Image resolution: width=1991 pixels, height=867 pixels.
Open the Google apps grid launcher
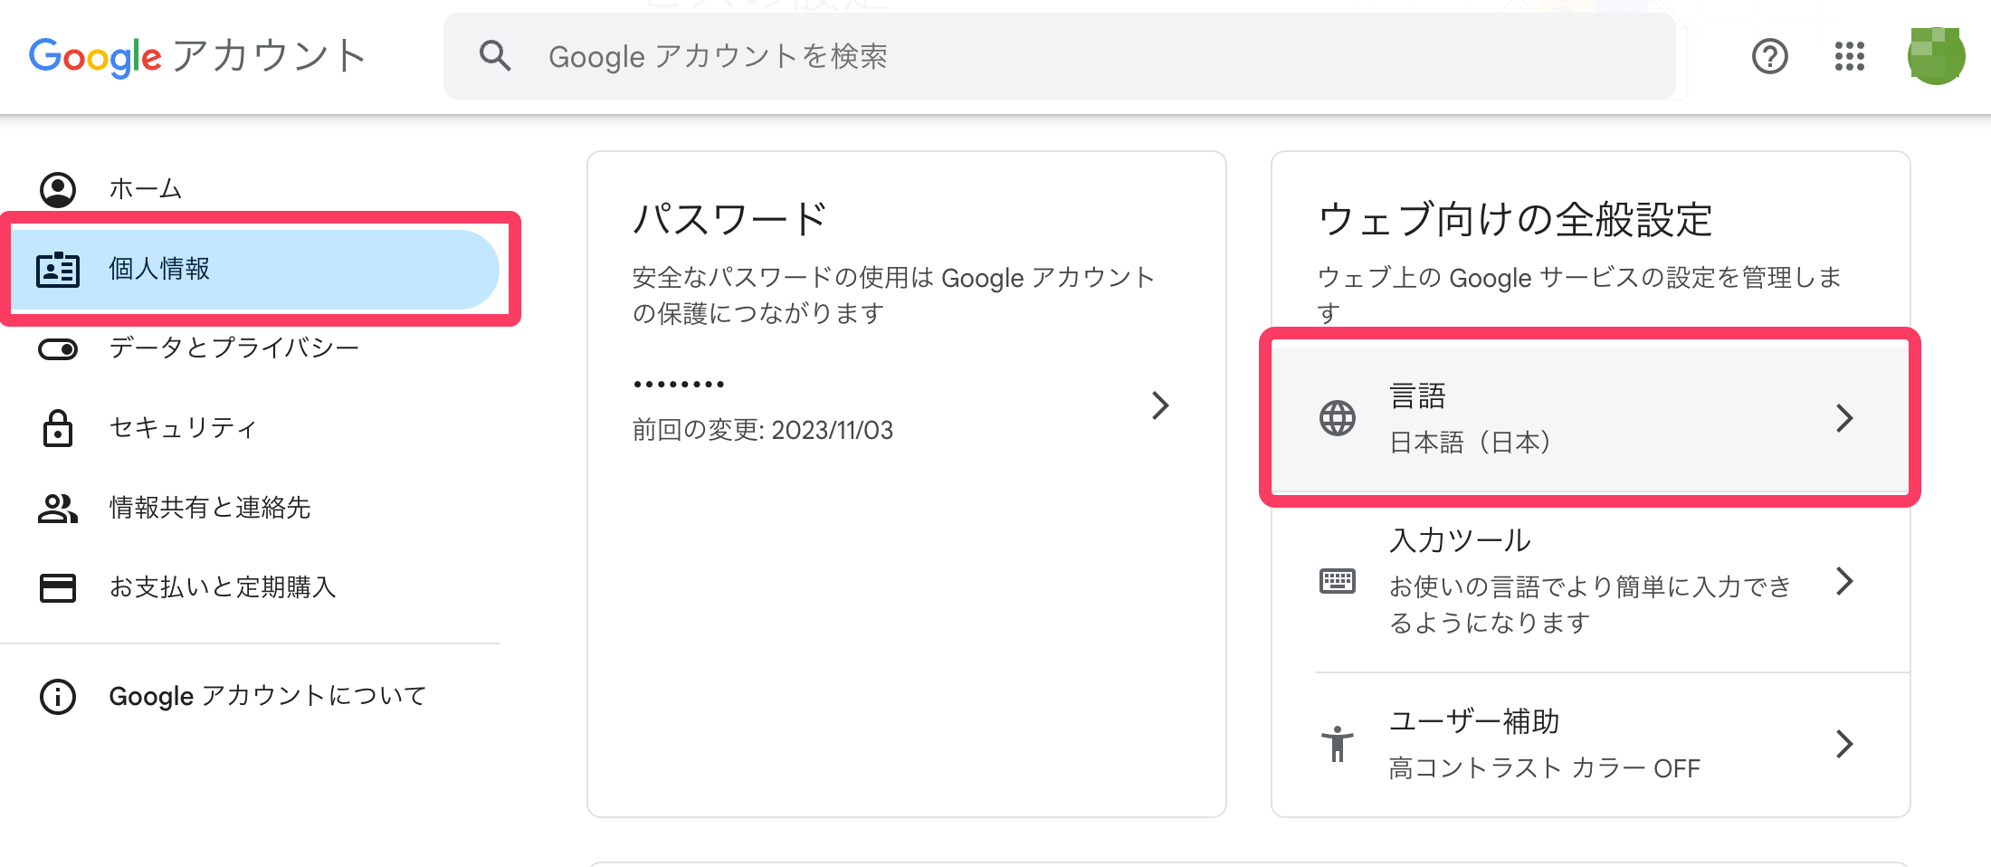tap(1849, 56)
